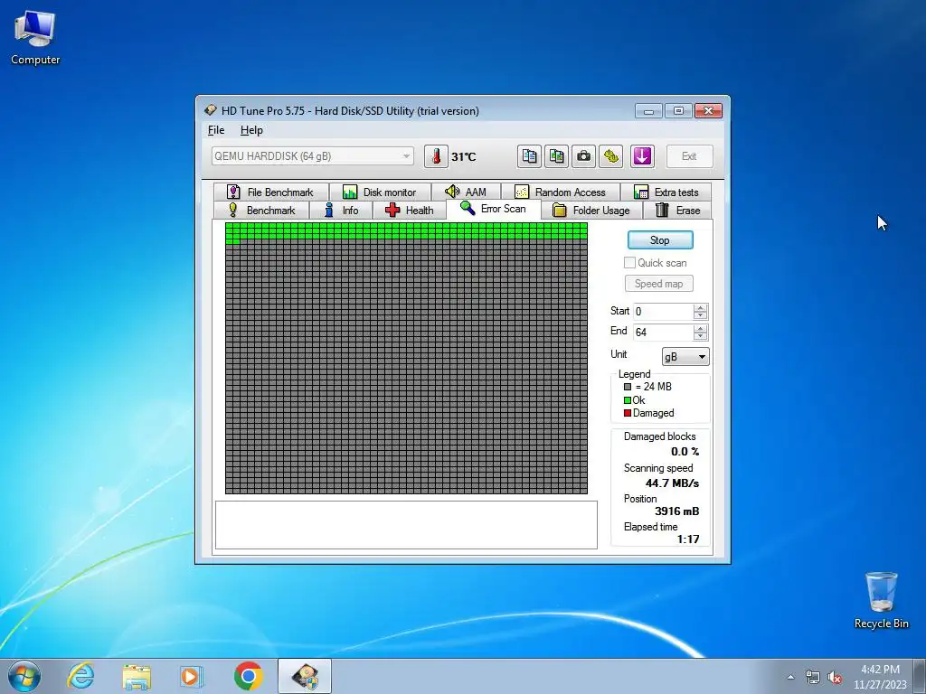926x694 pixels.
Task: Open the Info tab
Action: pos(341,210)
